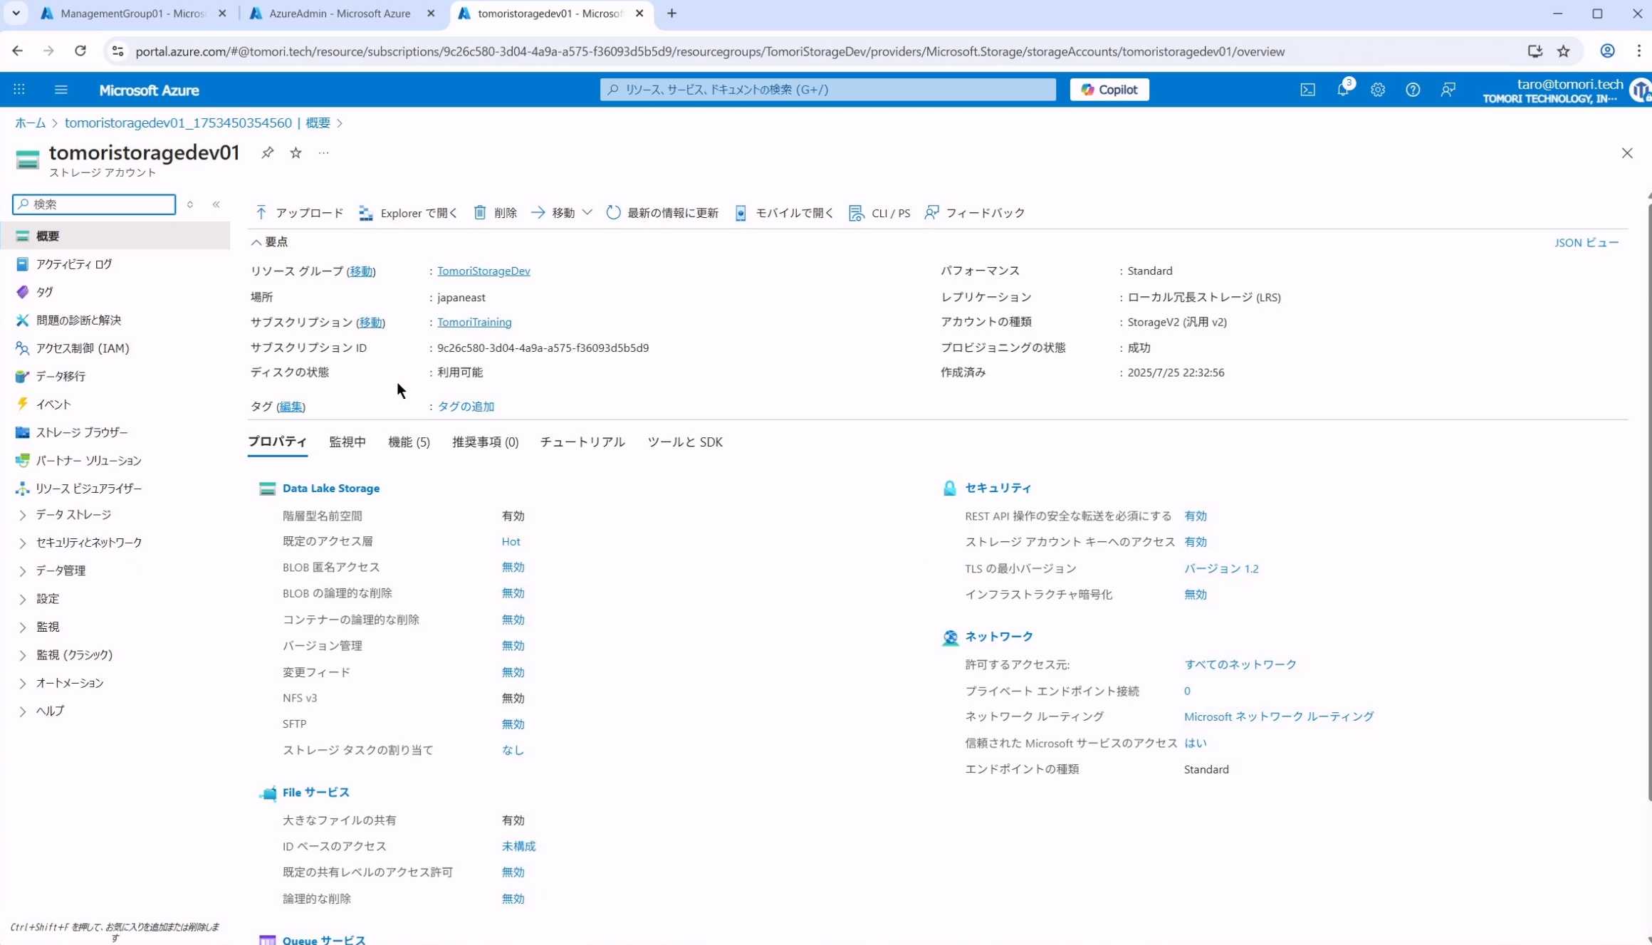Expand the データ ストレージ menu group

[x=23, y=515]
